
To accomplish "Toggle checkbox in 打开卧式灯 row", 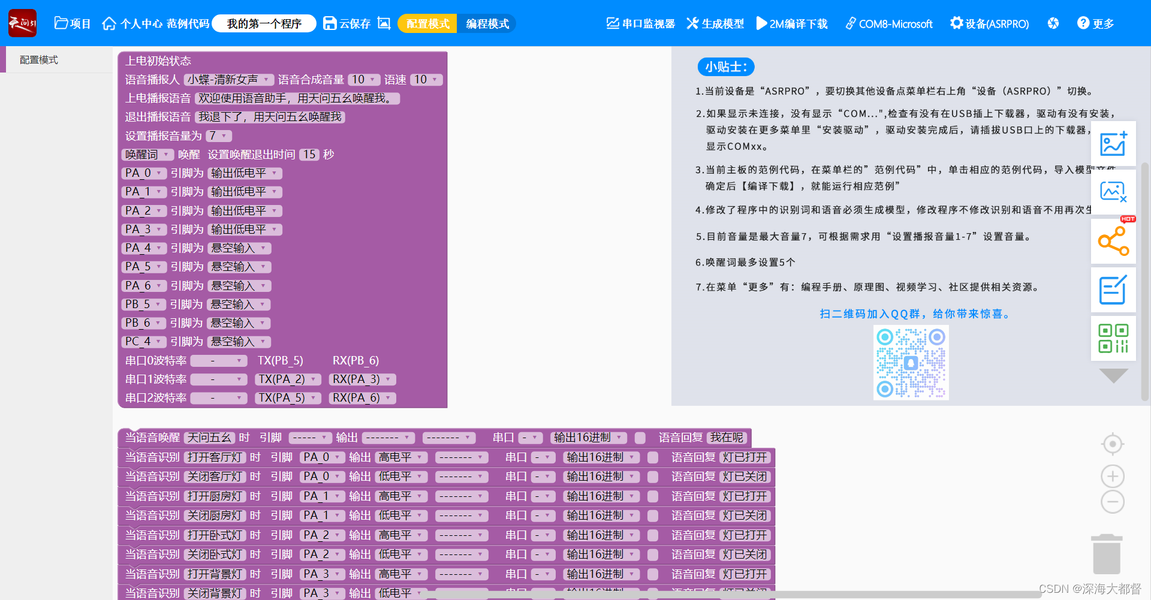I will (x=653, y=535).
